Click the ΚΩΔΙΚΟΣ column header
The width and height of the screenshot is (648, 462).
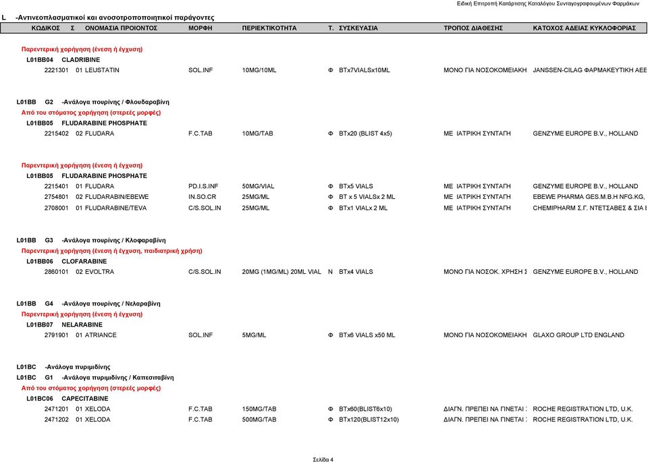(46, 28)
